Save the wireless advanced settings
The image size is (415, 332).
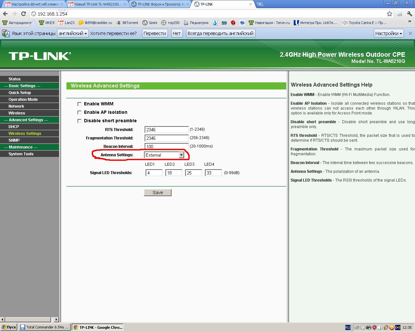click(158, 193)
